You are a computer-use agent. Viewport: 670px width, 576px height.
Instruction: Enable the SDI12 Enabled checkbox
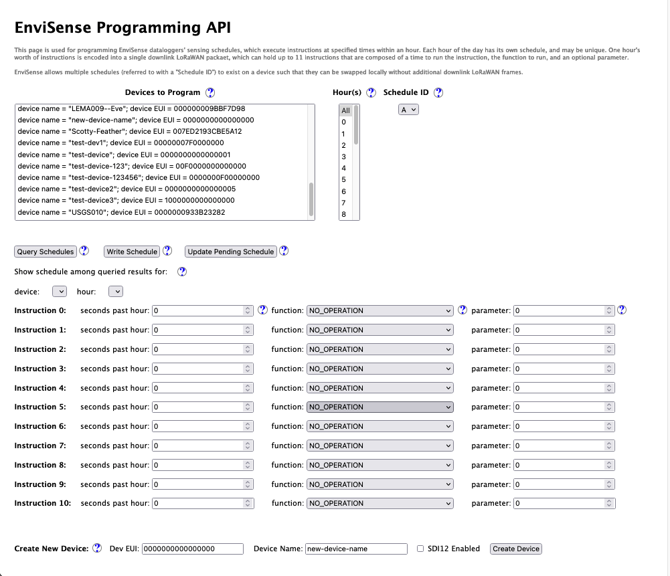tap(420, 549)
